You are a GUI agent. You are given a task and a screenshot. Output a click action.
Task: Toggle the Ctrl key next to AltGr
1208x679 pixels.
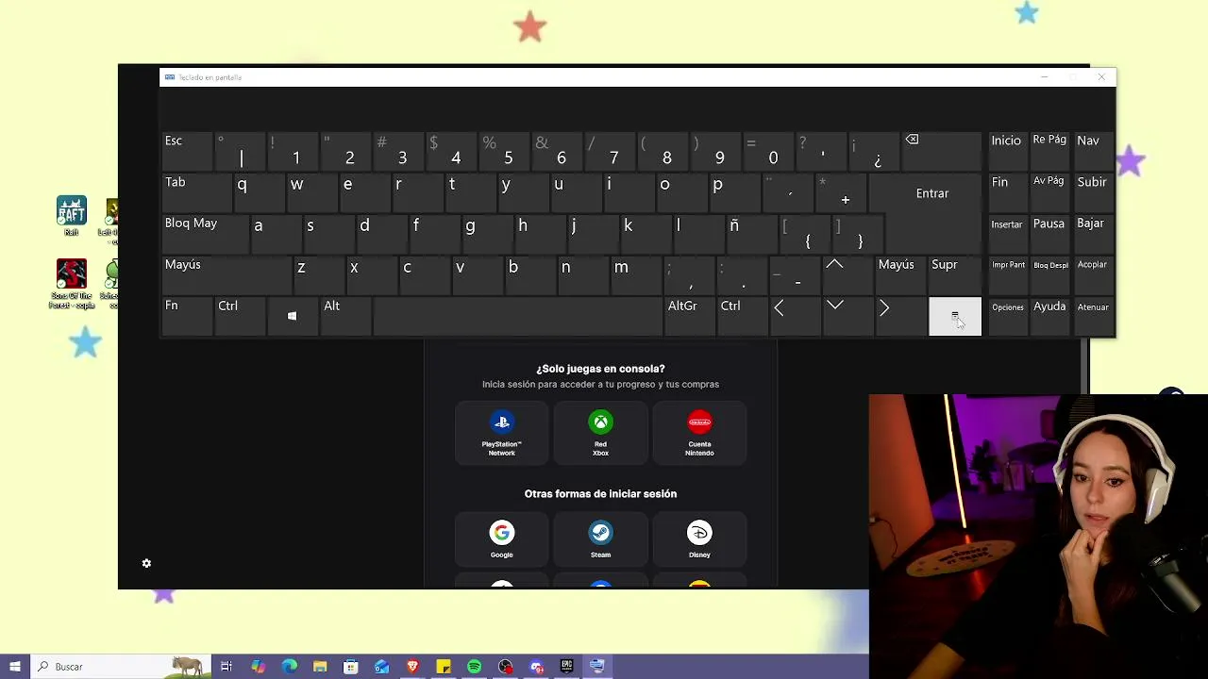[742, 316]
